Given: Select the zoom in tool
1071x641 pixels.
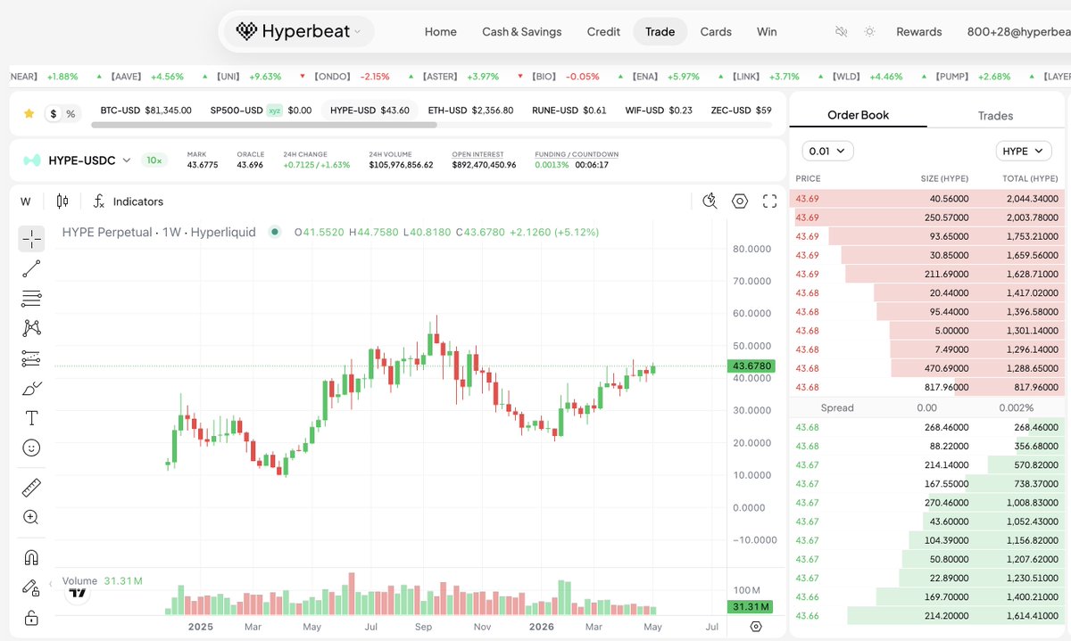Looking at the screenshot, I should pos(31,517).
